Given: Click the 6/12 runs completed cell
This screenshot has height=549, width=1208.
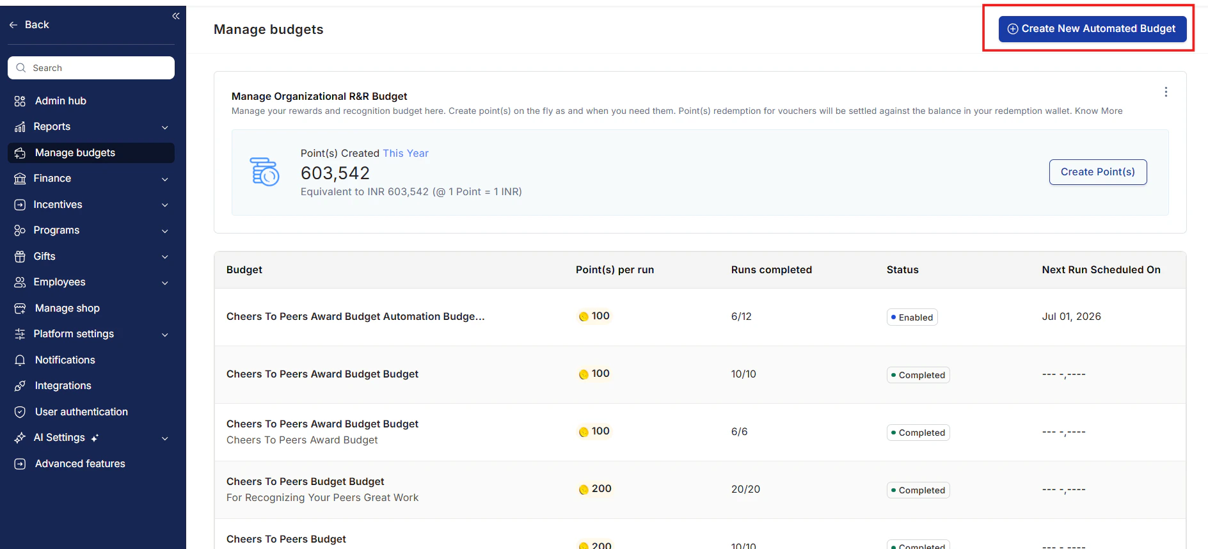Looking at the screenshot, I should pos(741,316).
